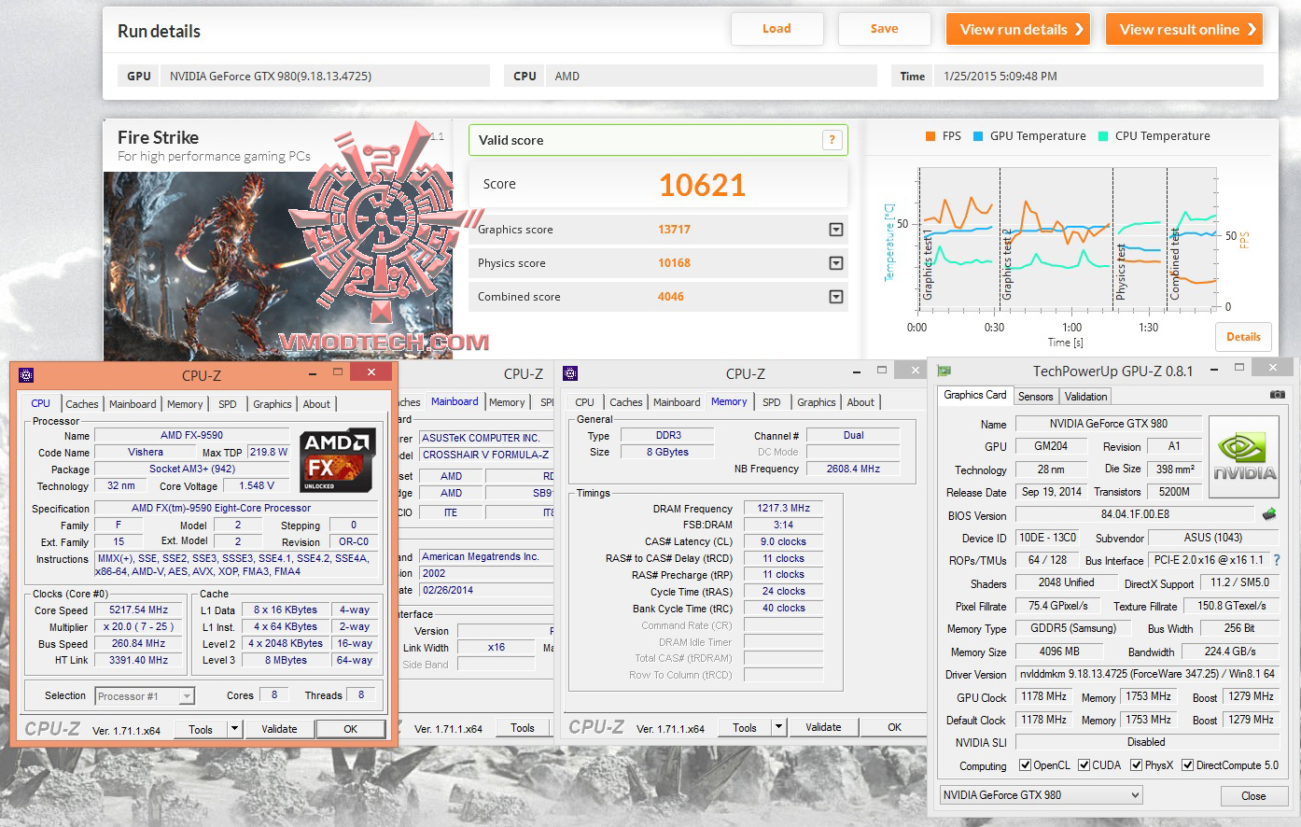Viewport: 1301px width, 827px height.
Task: Expand the Combined score details
Action: [836, 297]
